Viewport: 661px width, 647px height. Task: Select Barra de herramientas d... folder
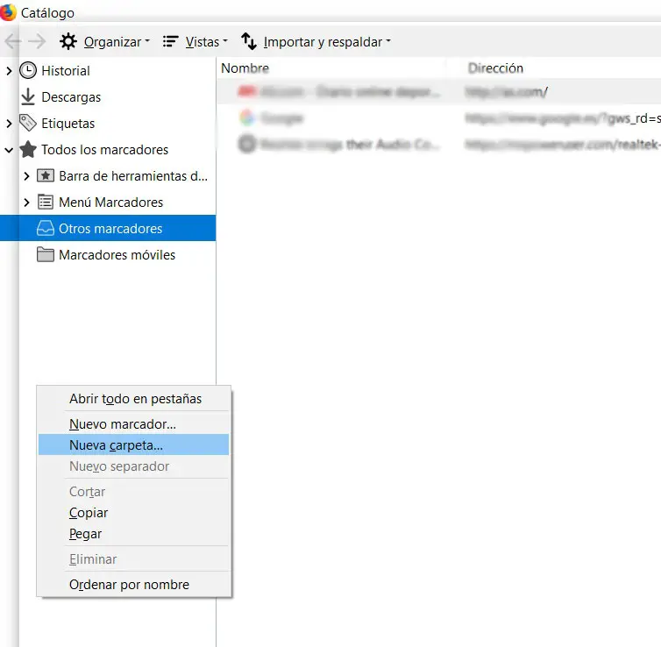[133, 176]
